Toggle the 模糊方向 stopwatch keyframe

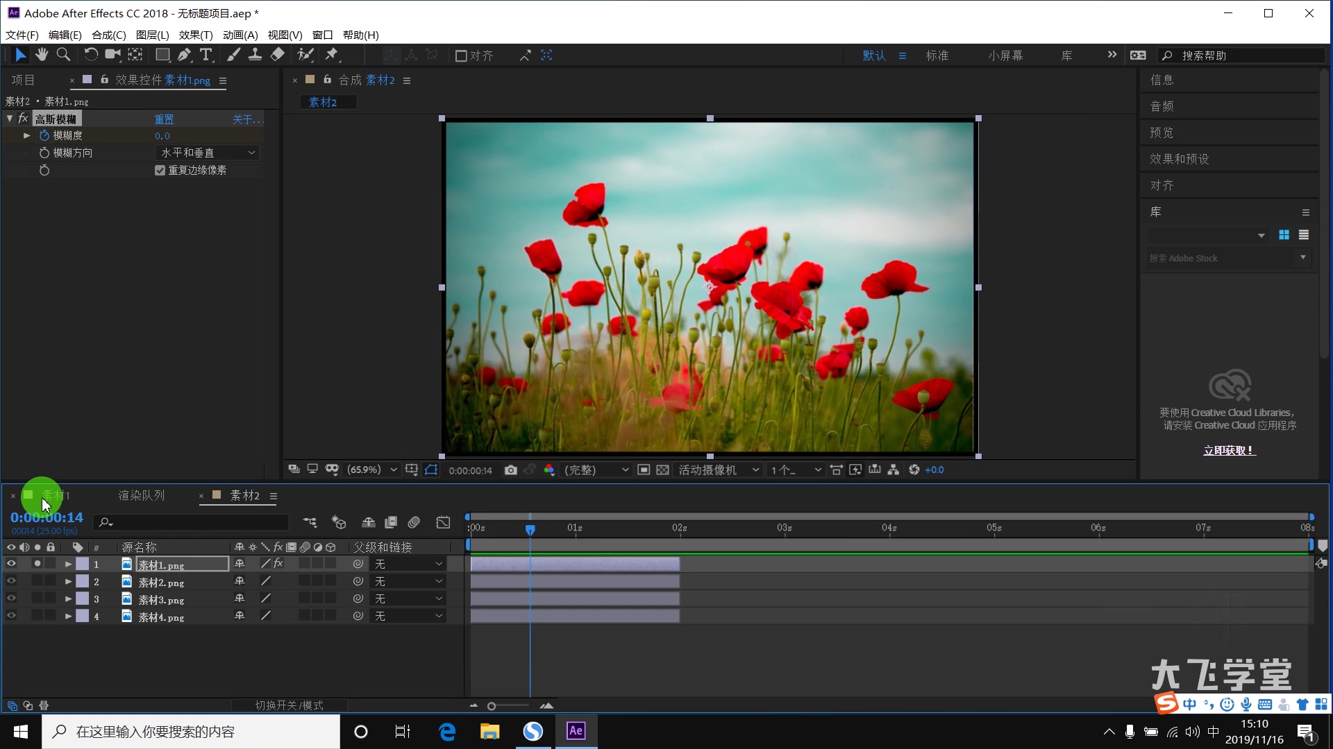pos(44,153)
